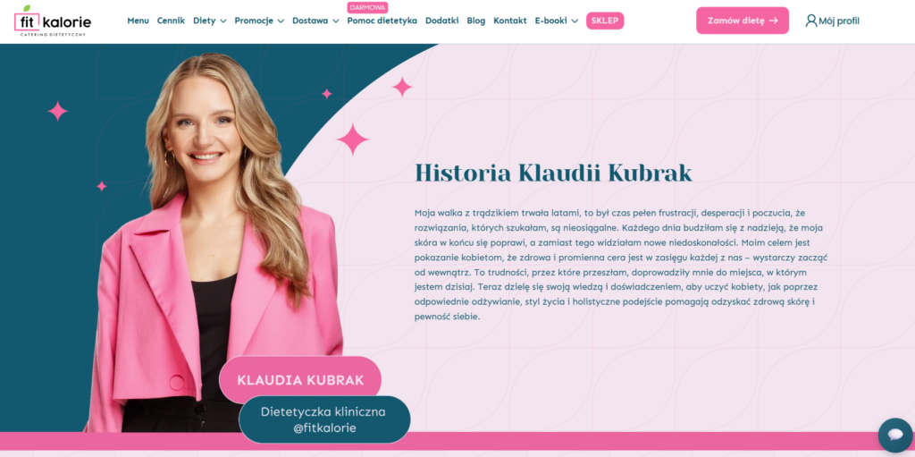The width and height of the screenshot is (915, 457).
Task: Click the KLAUDIA KUBRAK name badge
Action: [300, 380]
